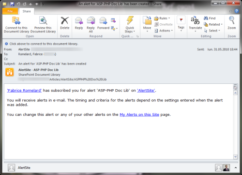The image size is (242, 175).
Task: Open the Rules dropdown
Action: point(162,18)
